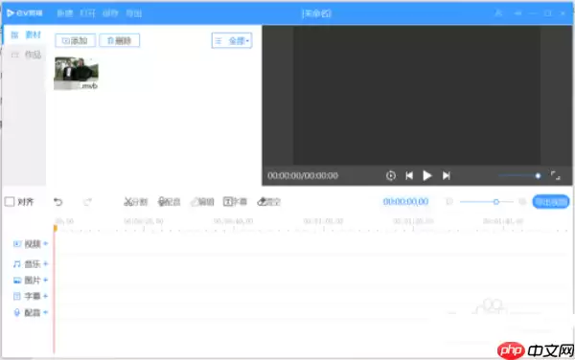Click the timeline zoom-out icon
575x360 pixels.
coord(449,202)
